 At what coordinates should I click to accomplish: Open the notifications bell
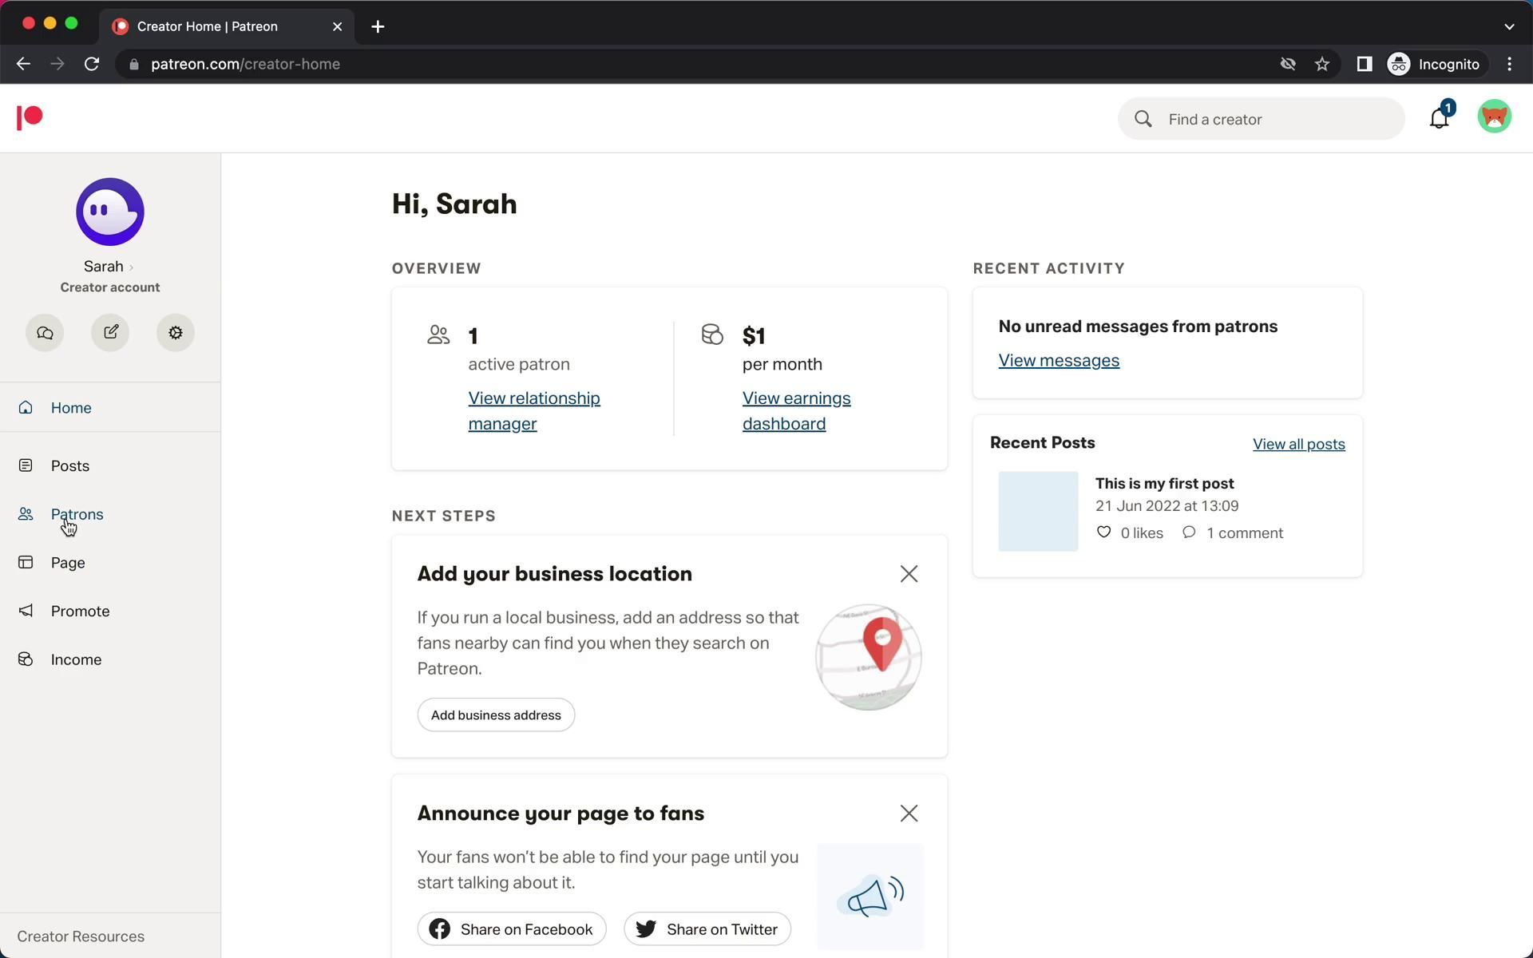pyautogui.click(x=1439, y=118)
